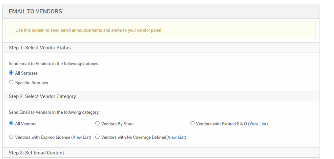Click the yellow announcement info message
The height and width of the screenshot is (159, 334).
[161, 30]
